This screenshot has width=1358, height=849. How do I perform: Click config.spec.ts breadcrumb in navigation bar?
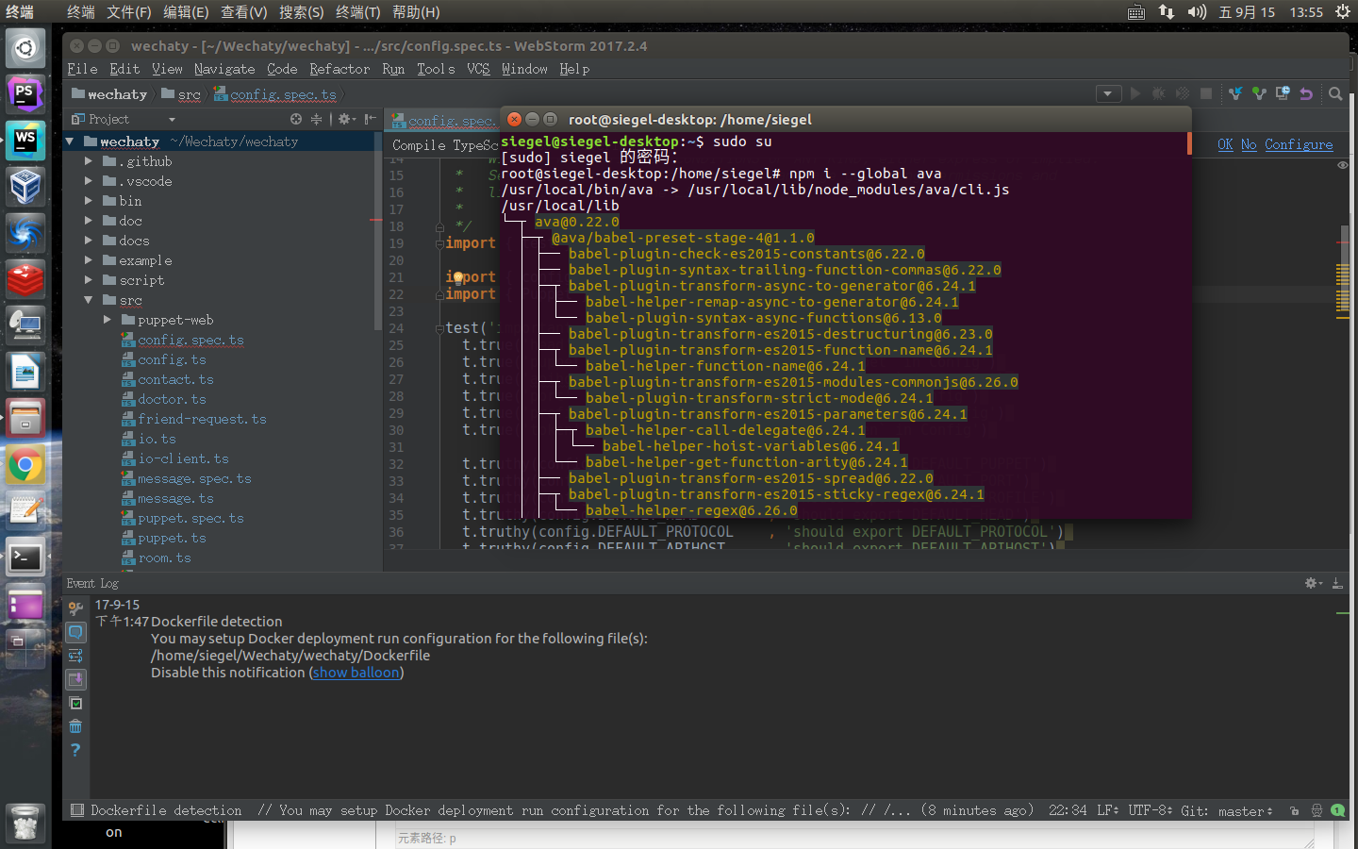(274, 94)
